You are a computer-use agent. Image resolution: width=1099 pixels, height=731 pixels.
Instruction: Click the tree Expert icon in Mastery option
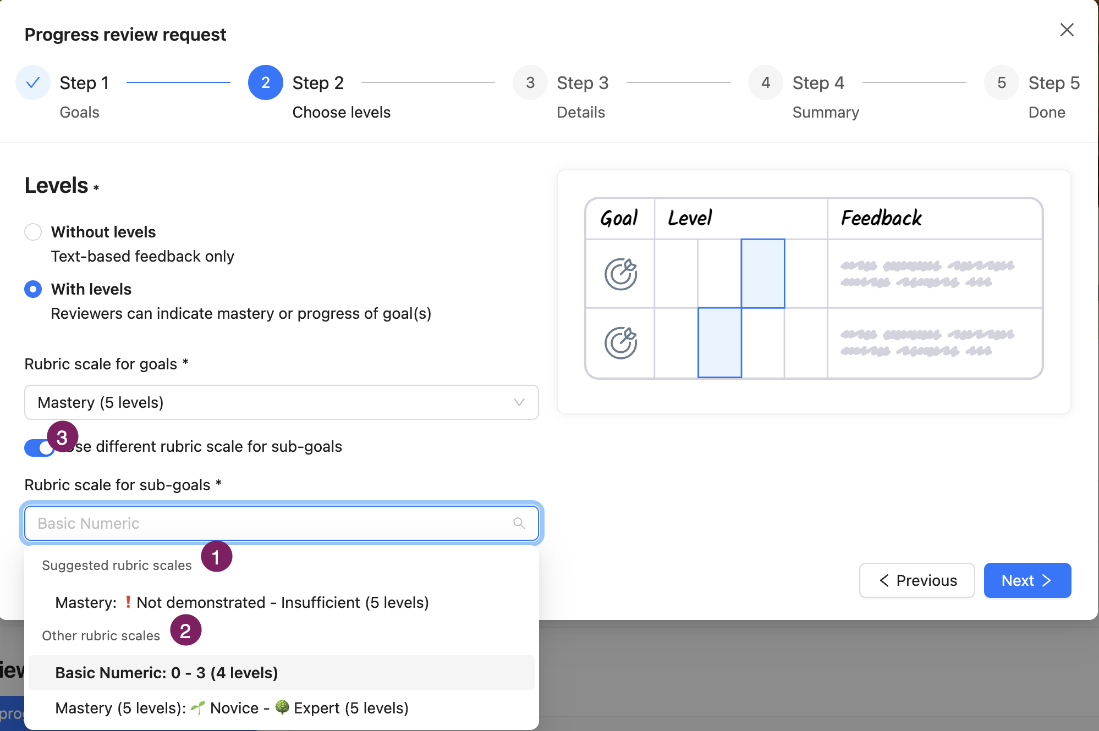coord(282,707)
